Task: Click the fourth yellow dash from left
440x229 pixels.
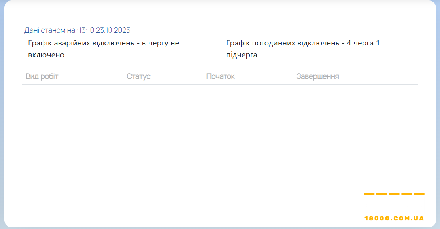Action: 406,194
